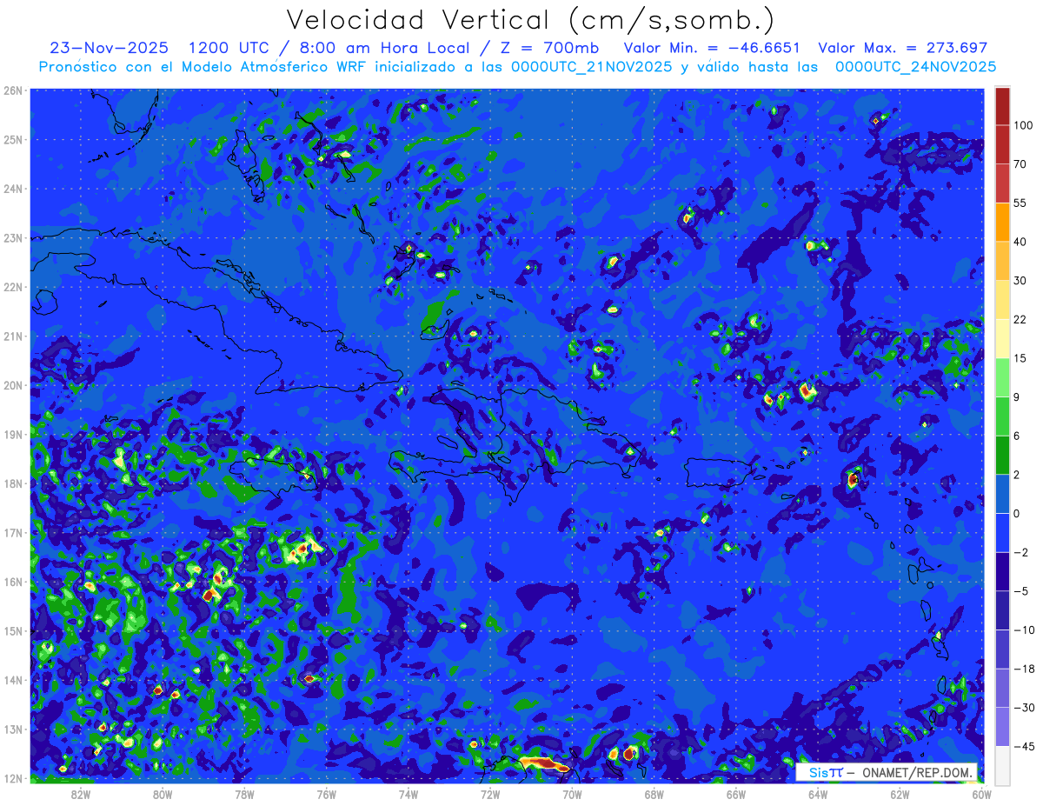Viewport: 1043px width, 806px height.
Task: Click the dark green swatch between 2 and 6
Action: pos(1002,455)
